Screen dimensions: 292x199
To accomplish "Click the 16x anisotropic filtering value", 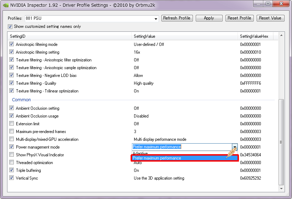I will [x=137, y=52].
